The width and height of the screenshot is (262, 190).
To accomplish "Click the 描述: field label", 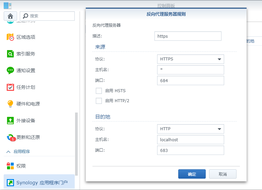I will pos(97,36).
